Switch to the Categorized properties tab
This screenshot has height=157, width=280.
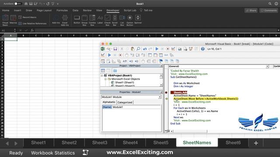125,102
